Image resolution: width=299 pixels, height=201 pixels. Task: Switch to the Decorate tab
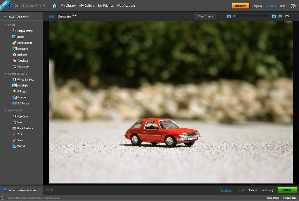coord(64,16)
